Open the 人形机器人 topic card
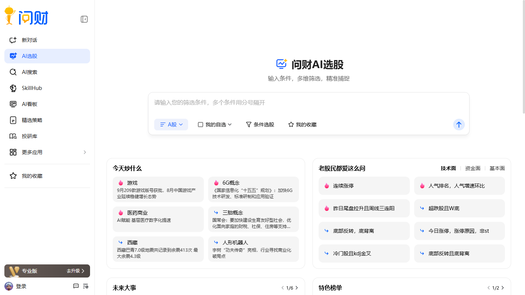525x295 pixels. (x=253, y=249)
